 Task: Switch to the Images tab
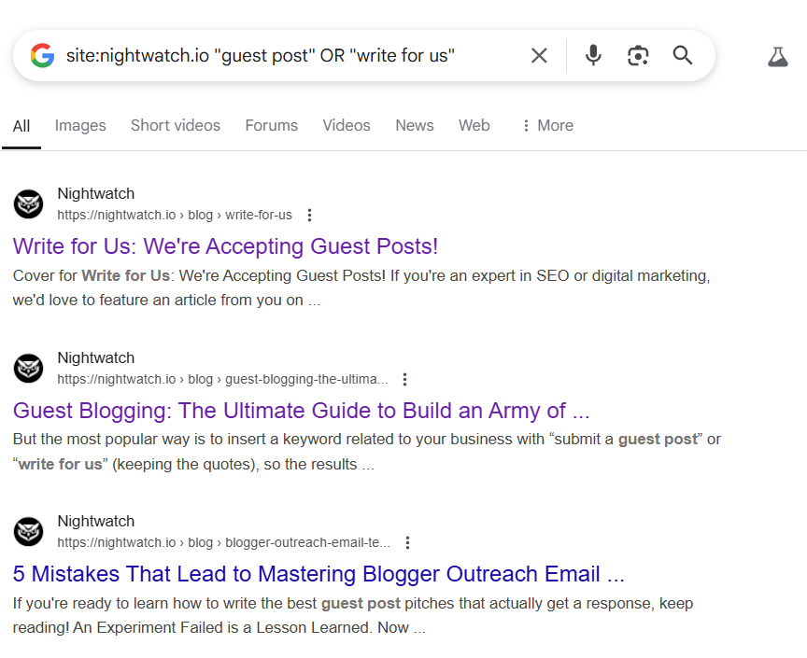[80, 125]
